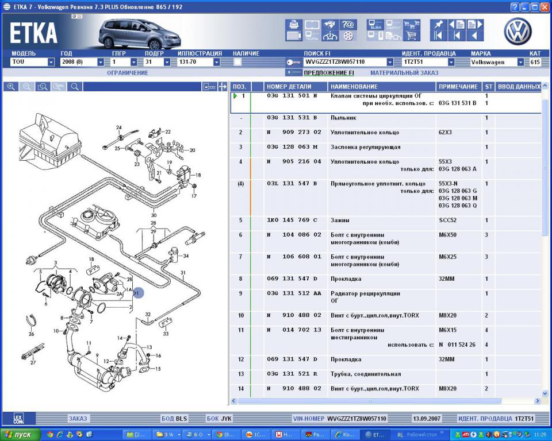
Task: Click the ETKA help question-mark button
Action: point(515,7)
